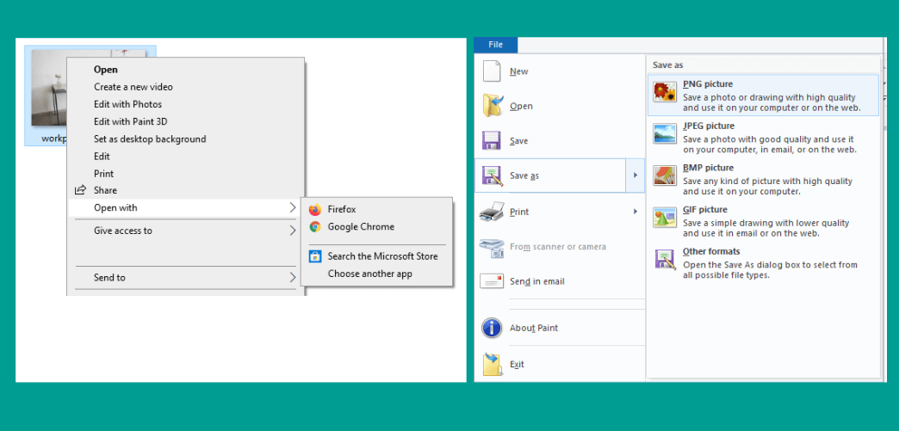Click the Exit folder icon in Paint
Image resolution: width=899 pixels, height=431 pixels.
[492, 364]
